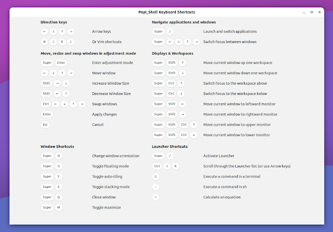Click the Ctrl key in the Swap windows row
Viewport: 333px width, 232px height.
pos(46,104)
